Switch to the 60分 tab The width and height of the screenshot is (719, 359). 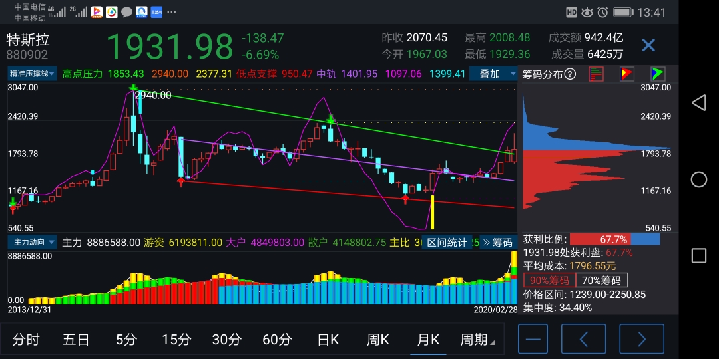coord(277,340)
